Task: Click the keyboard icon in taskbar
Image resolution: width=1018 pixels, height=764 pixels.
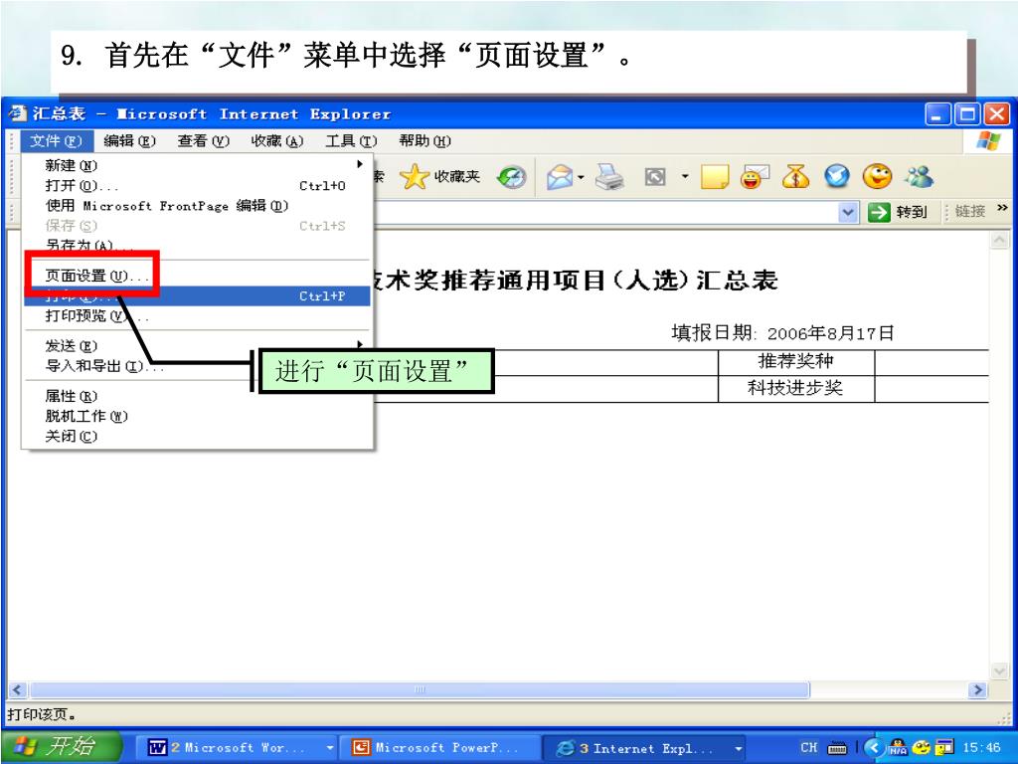Action: 837,748
